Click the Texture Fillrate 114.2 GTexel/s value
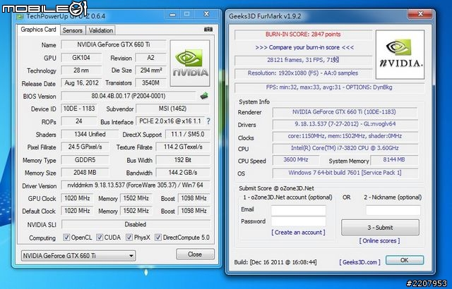 (183, 147)
